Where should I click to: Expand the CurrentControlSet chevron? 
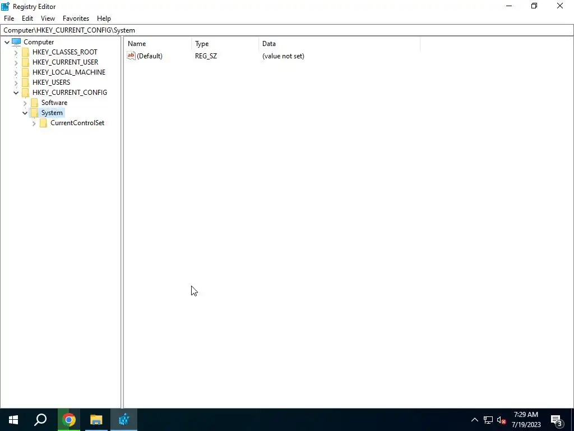coord(34,123)
